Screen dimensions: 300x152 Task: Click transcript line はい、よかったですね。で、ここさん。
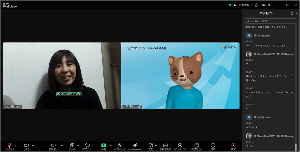pos(266,45)
